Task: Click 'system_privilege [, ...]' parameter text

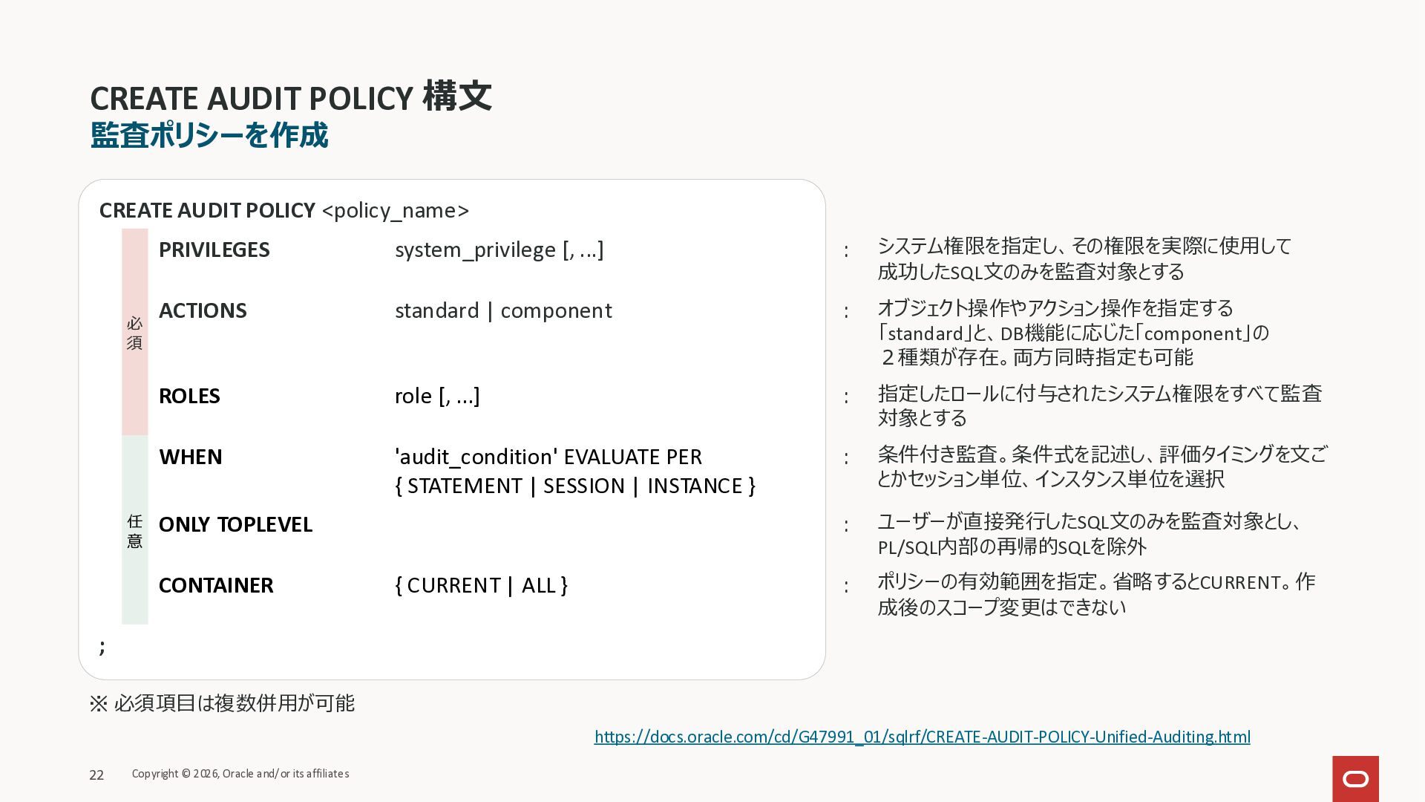Action: coord(499,250)
